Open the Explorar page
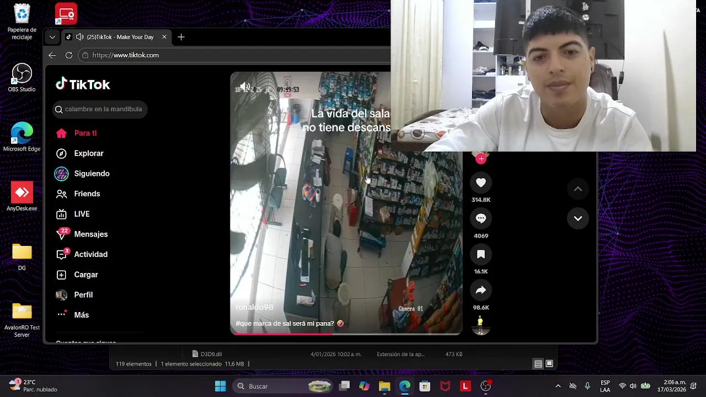Image resolution: width=706 pixels, height=397 pixels. 89,153
